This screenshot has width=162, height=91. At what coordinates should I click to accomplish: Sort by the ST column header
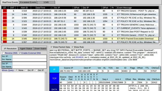[5, 8]
